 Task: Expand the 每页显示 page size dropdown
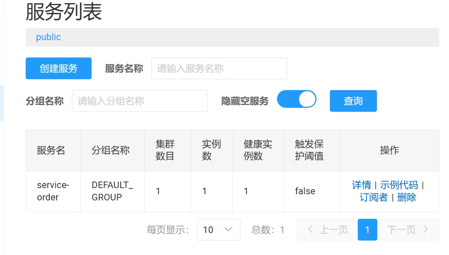(x=218, y=230)
